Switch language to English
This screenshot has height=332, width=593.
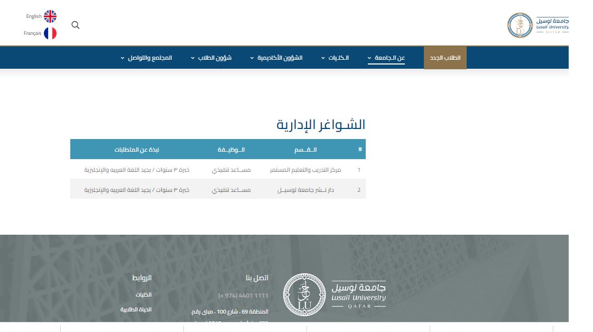coord(34,16)
